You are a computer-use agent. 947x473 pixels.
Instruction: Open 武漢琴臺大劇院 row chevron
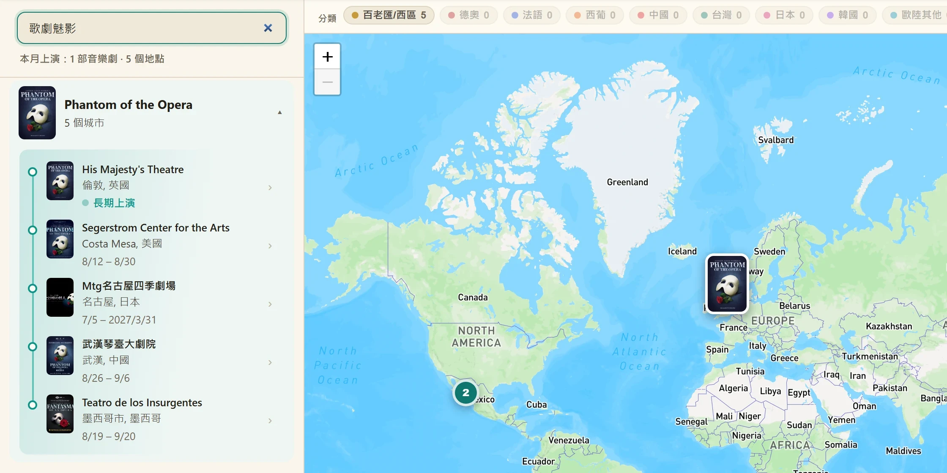coord(270,362)
